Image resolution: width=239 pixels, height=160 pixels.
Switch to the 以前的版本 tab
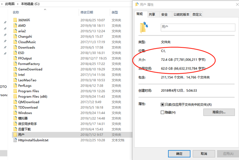coord(181,15)
